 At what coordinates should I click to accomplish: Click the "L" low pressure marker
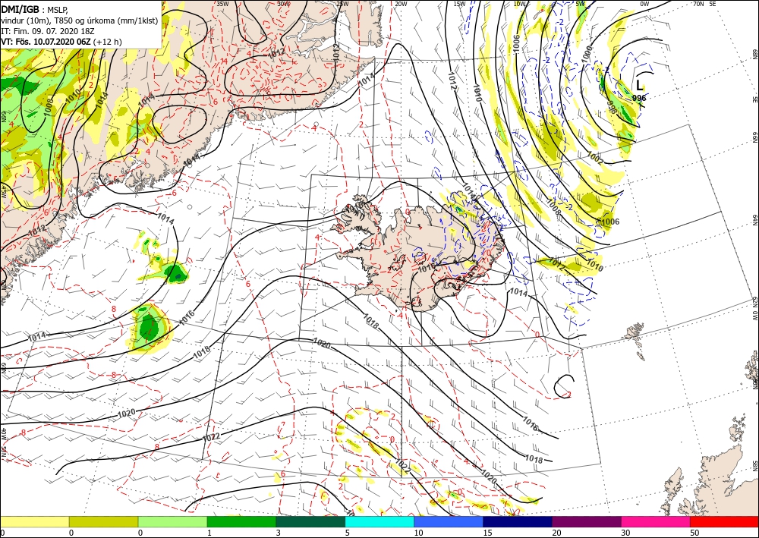(639, 86)
